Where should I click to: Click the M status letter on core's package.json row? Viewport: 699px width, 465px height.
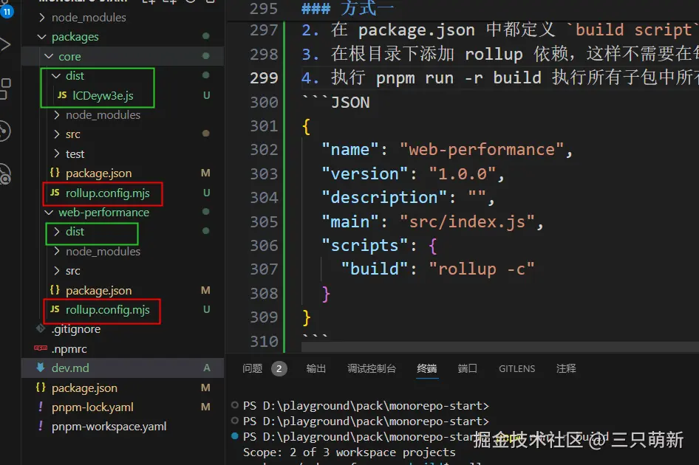pos(205,173)
